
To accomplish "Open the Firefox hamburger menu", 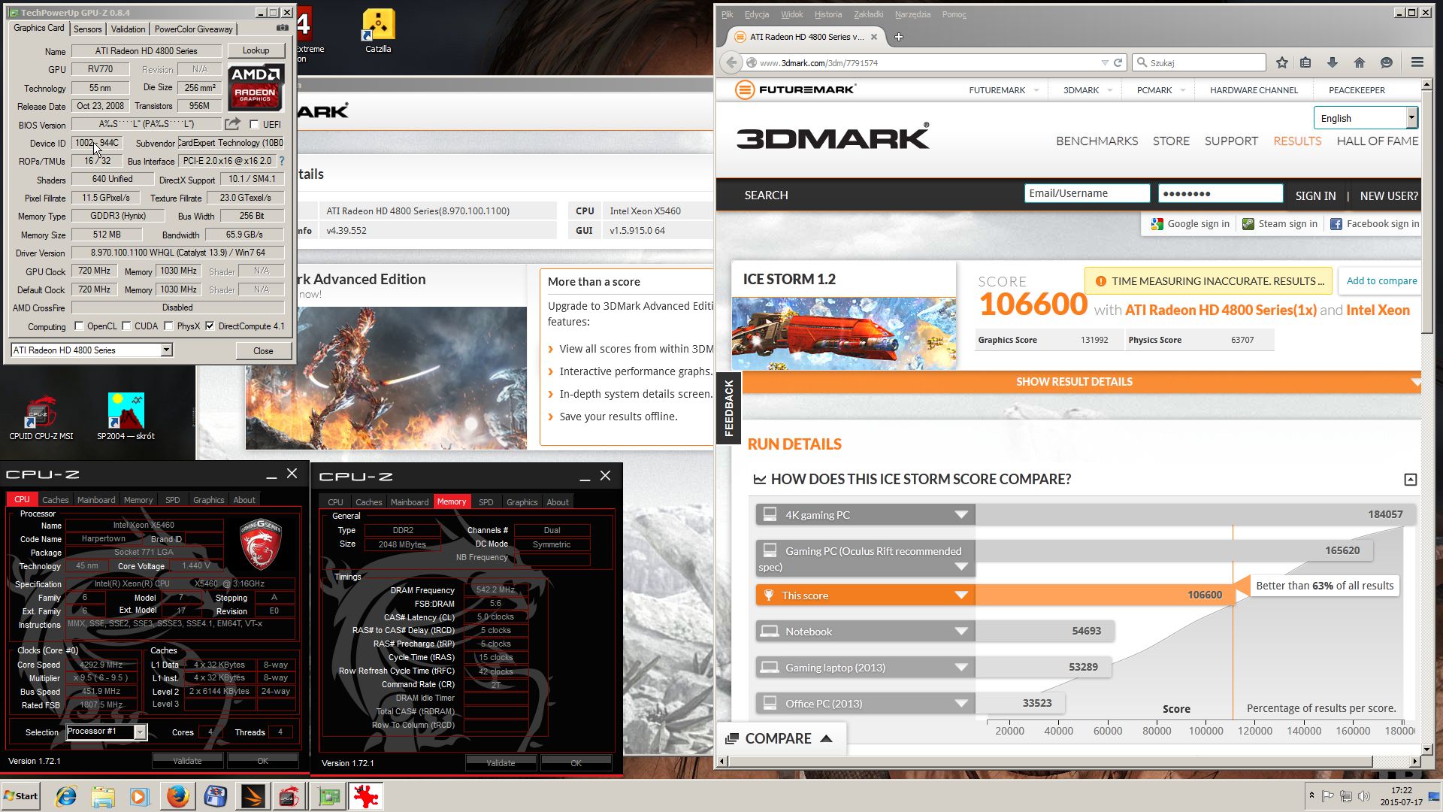I will tap(1417, 62).
